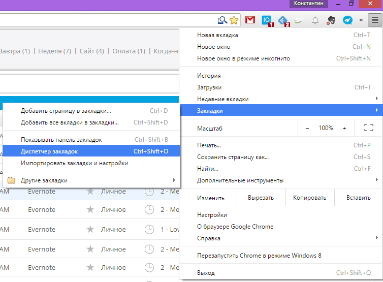
Task: Click the Неделя (7) filter link
Action: coord(55,51)
